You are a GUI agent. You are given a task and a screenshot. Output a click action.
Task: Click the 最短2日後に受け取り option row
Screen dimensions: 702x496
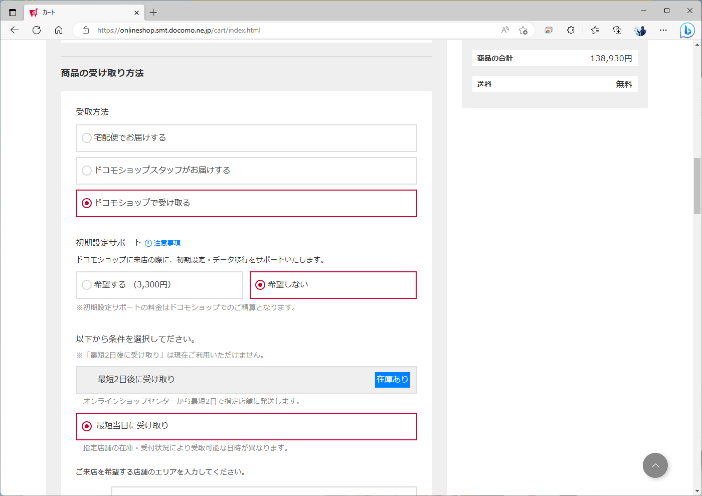pos(247,380)
